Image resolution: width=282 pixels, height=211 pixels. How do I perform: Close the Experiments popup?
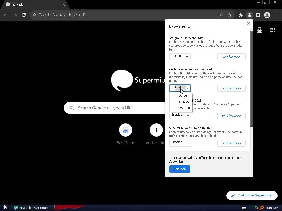249,23
